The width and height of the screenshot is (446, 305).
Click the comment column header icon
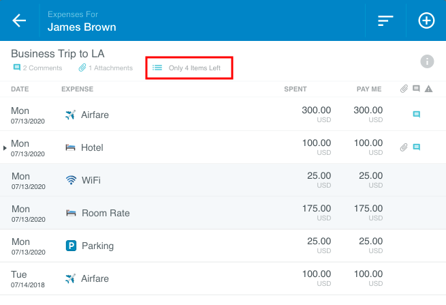416,89
